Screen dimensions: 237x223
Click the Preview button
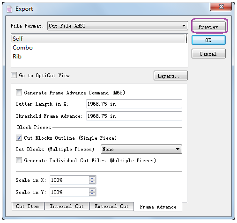click(x=208, y=27)
